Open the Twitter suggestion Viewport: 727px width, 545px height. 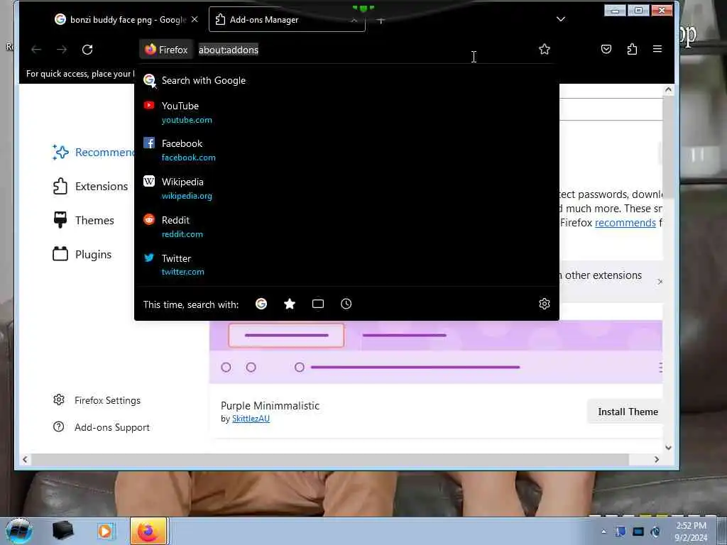pyautogui.click(x=346, y=265)
